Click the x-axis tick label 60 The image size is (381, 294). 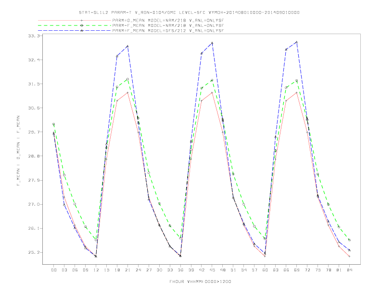click(x=265, y=270)
